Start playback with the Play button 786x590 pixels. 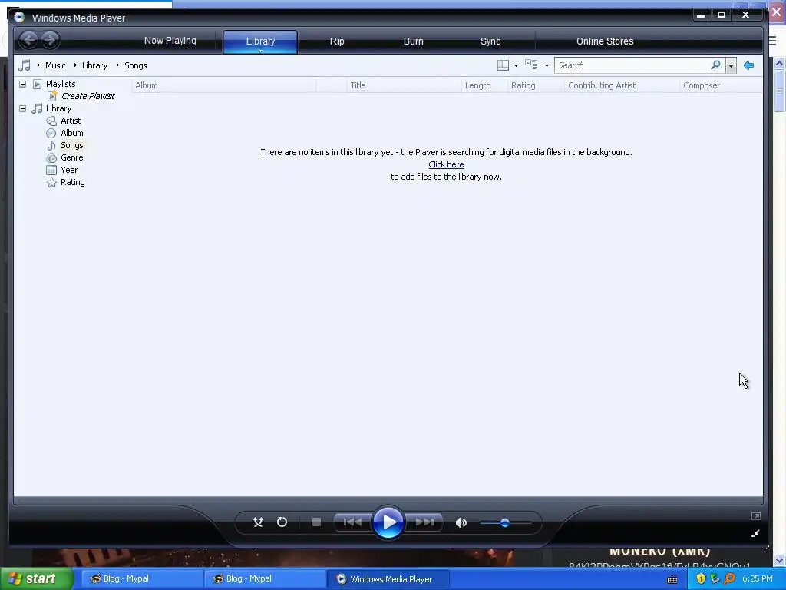[388, 522]
